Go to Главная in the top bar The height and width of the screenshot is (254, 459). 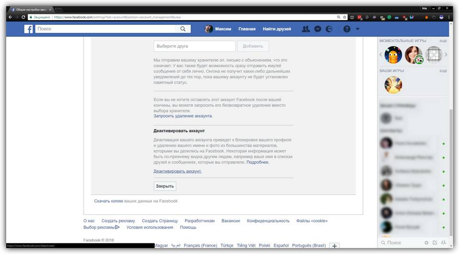point(247,29)
